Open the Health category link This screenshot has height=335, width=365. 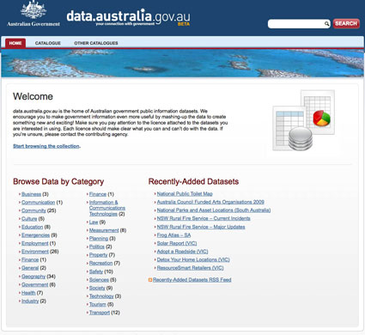[x=28, y=293]
